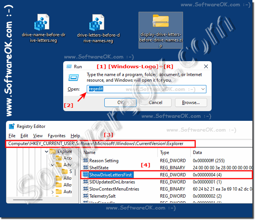Select the Acc... key label in tree
Screen dimensions: 255x220
coord(68,158)
